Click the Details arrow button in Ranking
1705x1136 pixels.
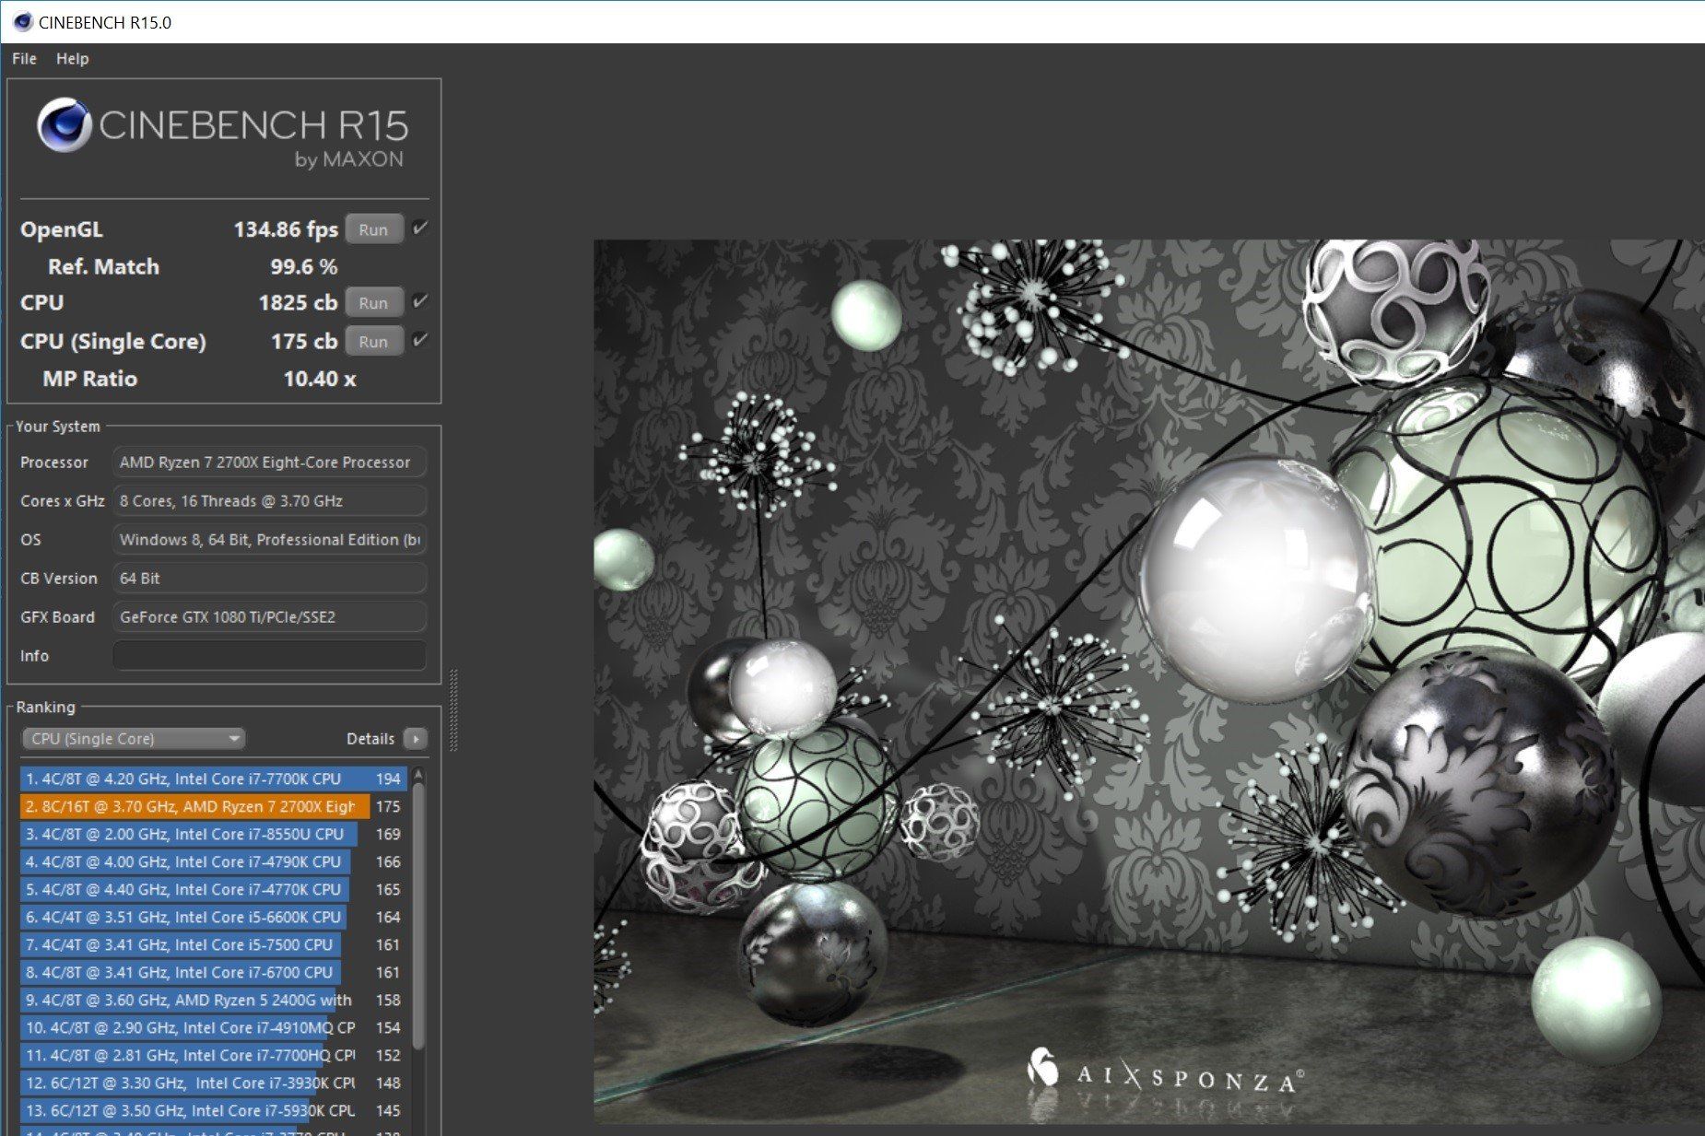coord(416,738)
